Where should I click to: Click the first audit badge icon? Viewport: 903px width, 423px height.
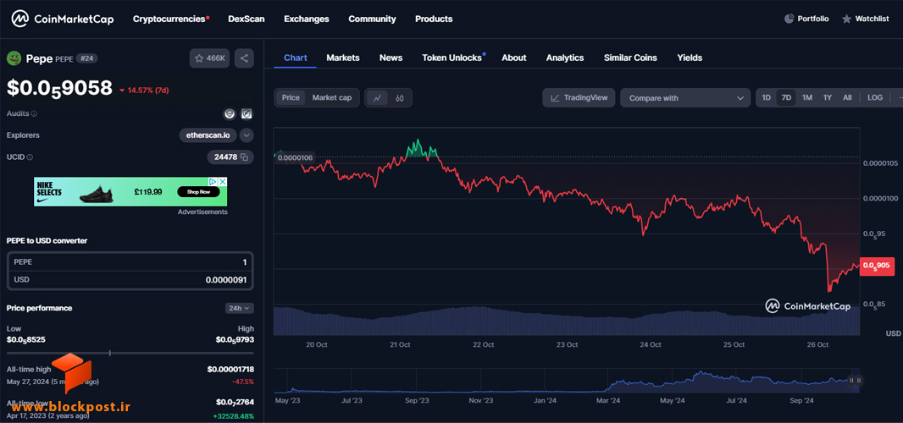(x=230, y=114)
